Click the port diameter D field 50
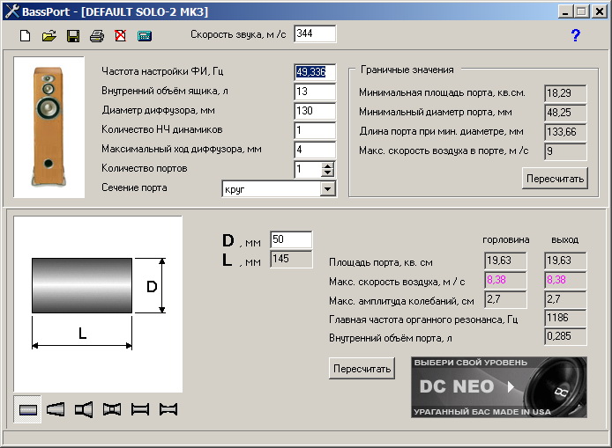Image resolution: width=612 pixels, height=448 pixels. pos(291,239)
